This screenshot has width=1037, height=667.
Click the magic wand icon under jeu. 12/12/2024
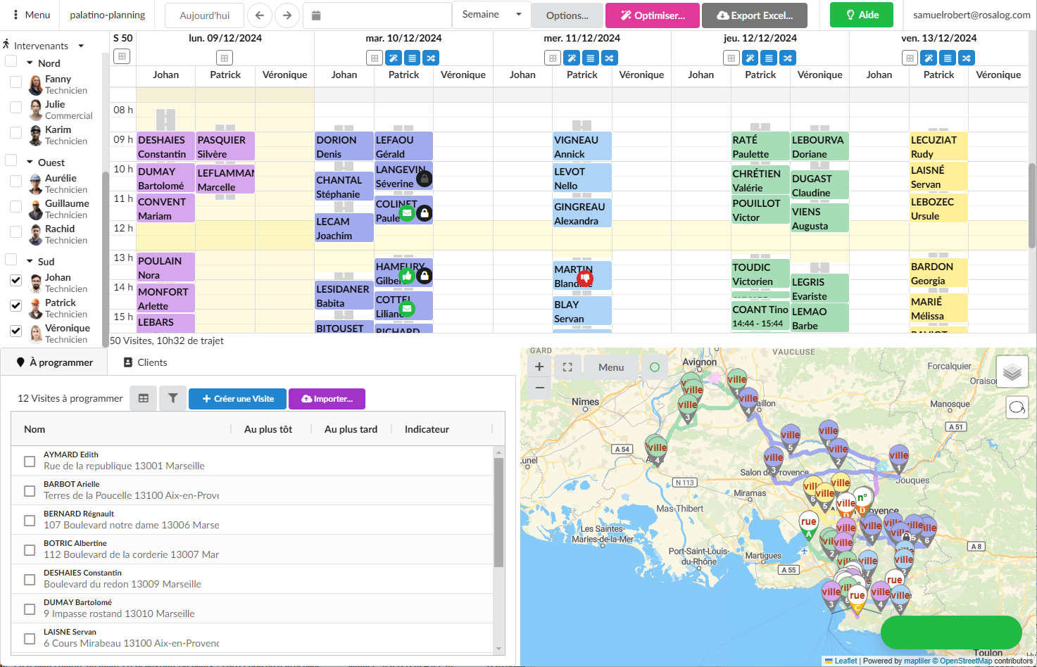coord(750,58)
